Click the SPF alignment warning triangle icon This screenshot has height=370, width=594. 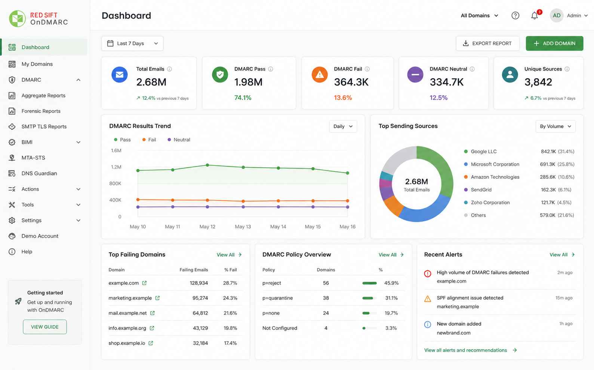click(x=428, y=299)
